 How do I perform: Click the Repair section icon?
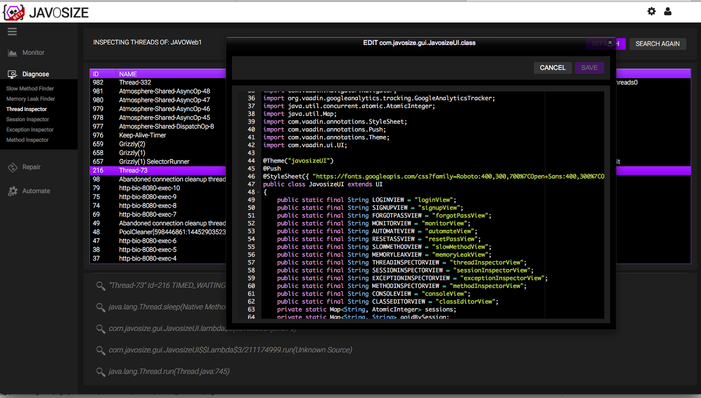[x=13, y=167]
